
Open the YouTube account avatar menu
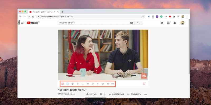182,23
